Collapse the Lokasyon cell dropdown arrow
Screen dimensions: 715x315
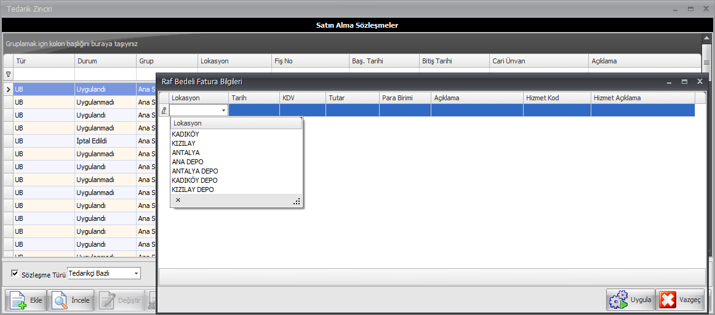[223, 110]
